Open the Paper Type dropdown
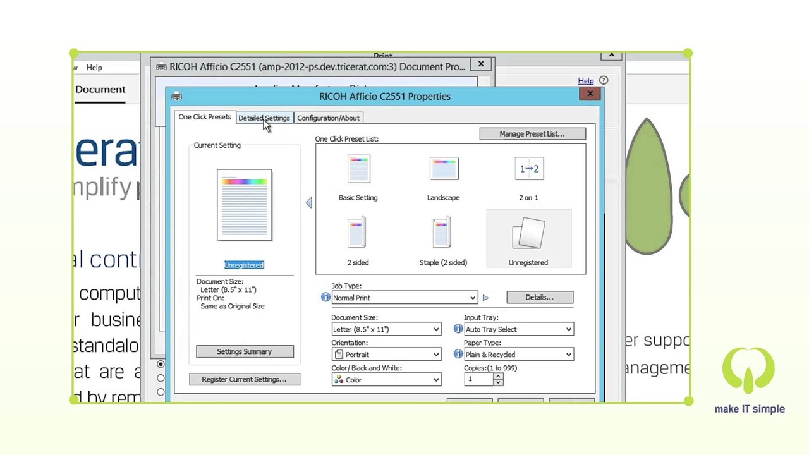This screenshot has height=455, width=809. pyautogui.click(x=519, y=355)
